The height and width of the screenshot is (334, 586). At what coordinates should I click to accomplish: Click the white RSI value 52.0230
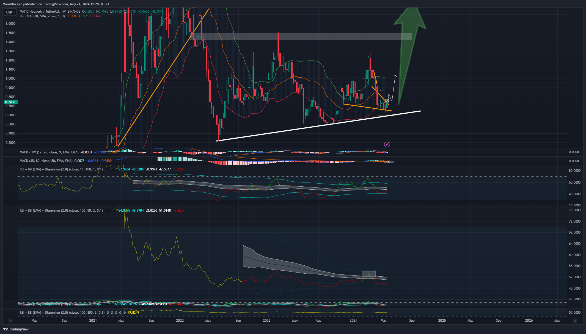click(x=152, y=210)
